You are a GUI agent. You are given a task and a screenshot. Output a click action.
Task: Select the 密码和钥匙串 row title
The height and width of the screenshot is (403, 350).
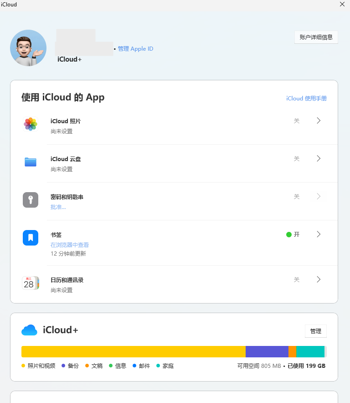(x=67, y=197)
